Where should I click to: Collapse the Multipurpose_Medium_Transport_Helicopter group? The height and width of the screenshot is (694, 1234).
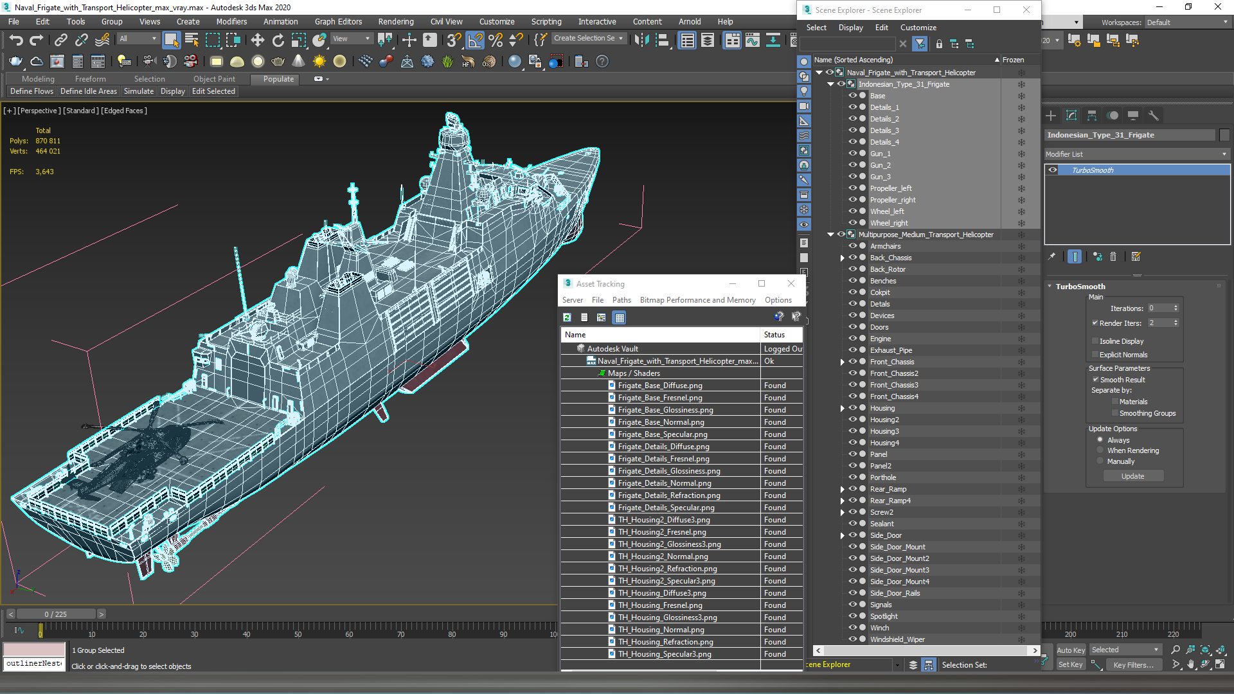[x=830, y=235]
